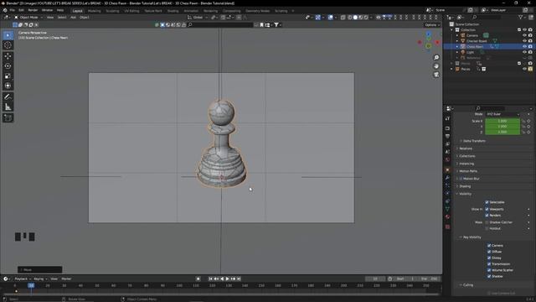Open the File menu
This screenshot has height=302, width=536.
(13, 10)
